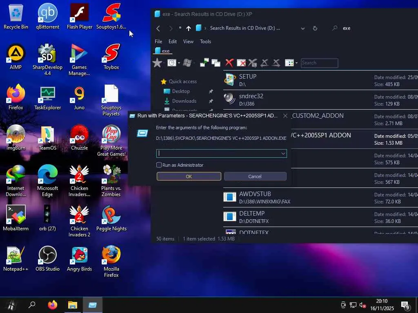Select the AWDVSTUB file result

[320, 198]
